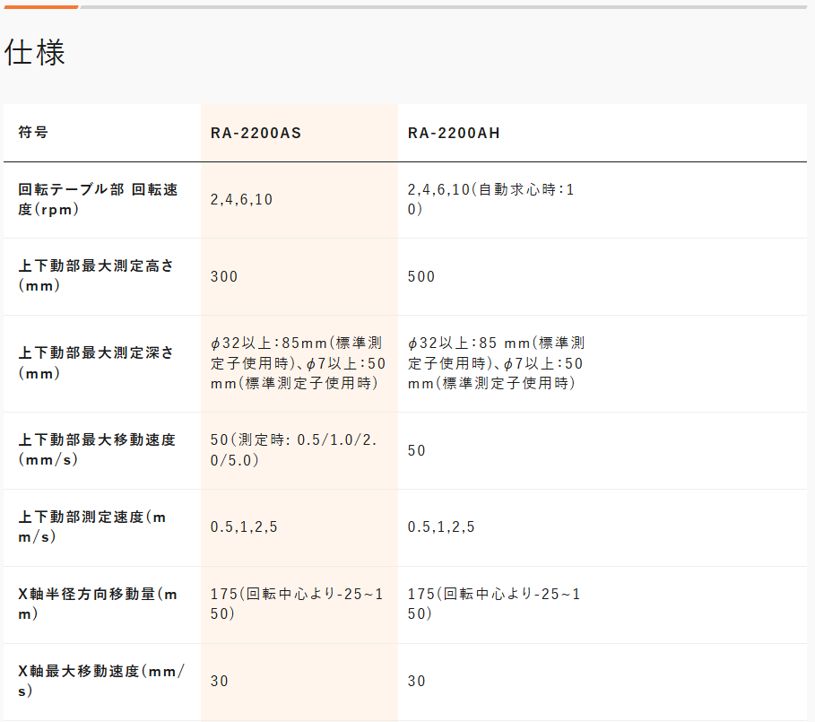Click the 上下動部最大測定高さ(mm) row label
Image resolution: width=815 pixels, height=722 pixels.
(96, 276)
